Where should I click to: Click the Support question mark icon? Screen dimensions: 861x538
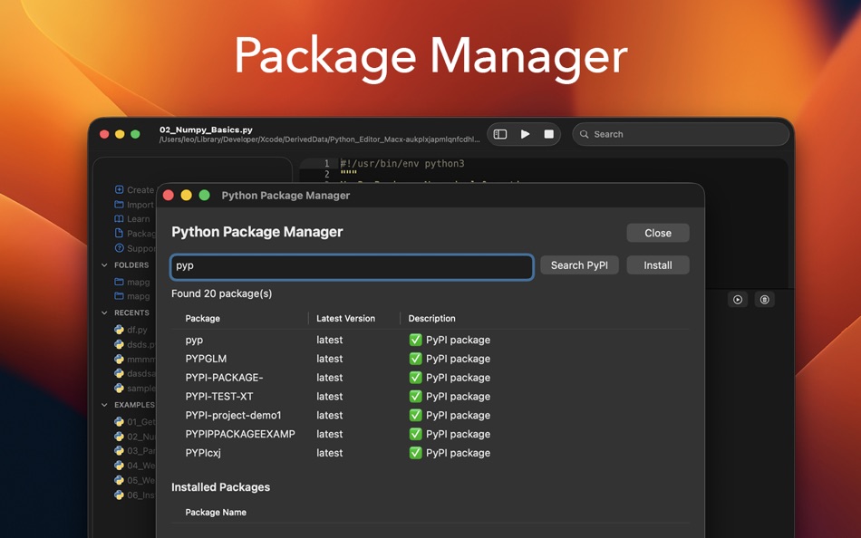[118, 248]
